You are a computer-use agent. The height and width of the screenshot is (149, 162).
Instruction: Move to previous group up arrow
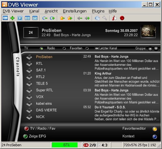[156, 48]
